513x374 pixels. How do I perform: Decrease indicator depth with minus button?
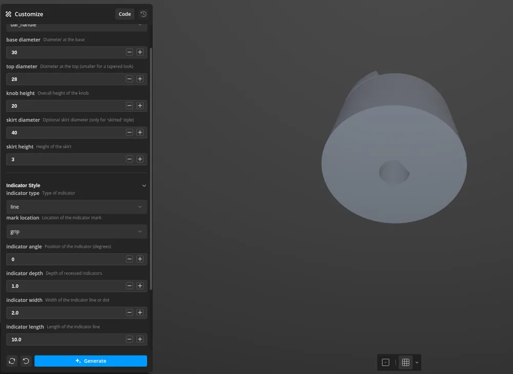click(129, 286)
